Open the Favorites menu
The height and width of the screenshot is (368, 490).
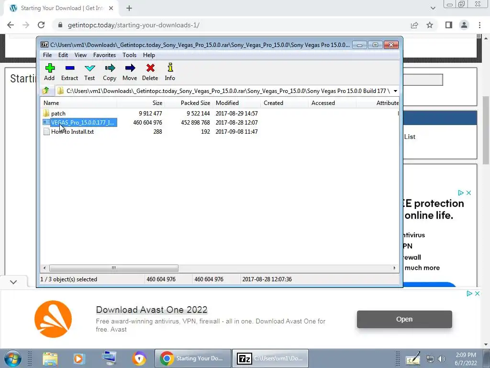pos(105,55)
